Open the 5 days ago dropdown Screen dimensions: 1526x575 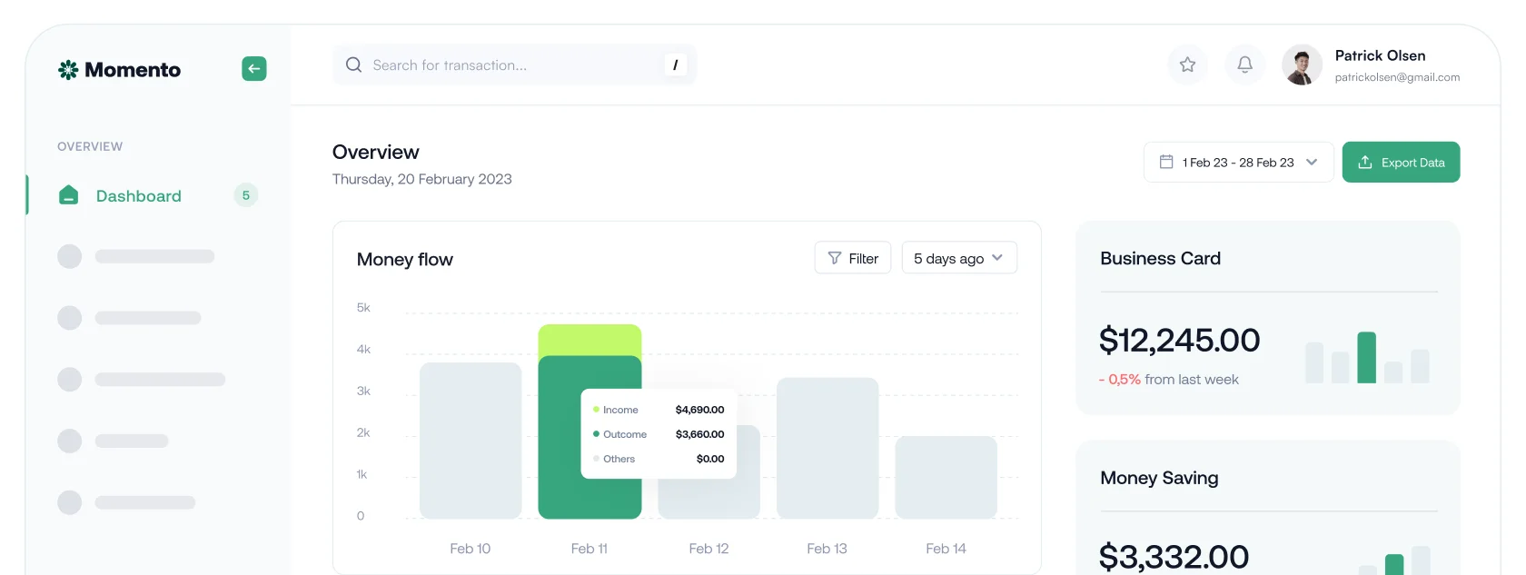958,259
